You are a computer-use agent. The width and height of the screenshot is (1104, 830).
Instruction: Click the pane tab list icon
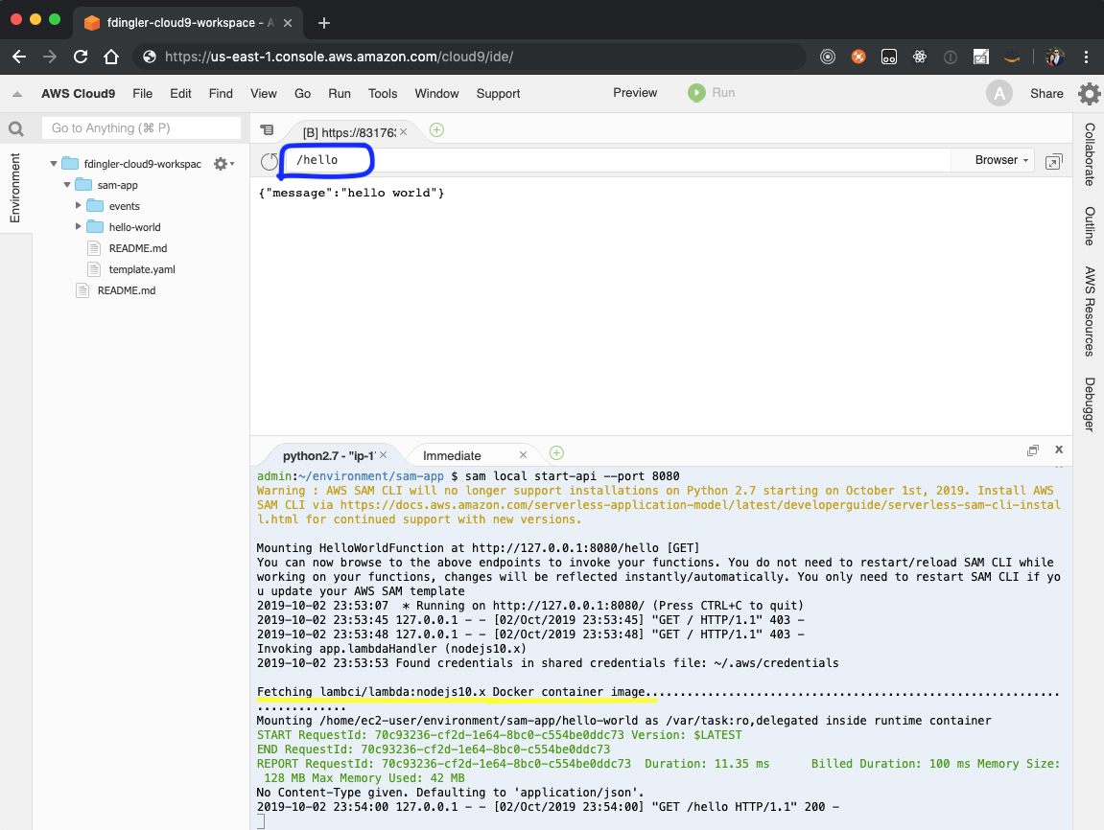pyautogui.click(x=267, y=130)
